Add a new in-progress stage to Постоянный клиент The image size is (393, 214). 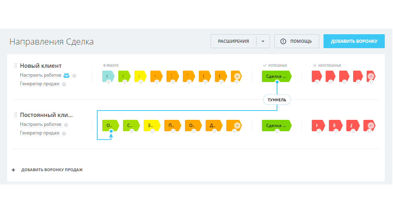point(237,125)
